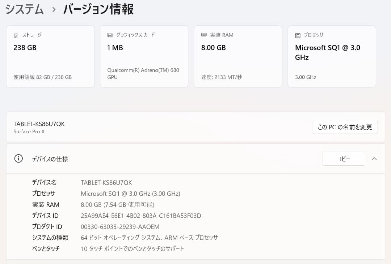Select the Microsoft SQ1 processor card
Image resolution: width=391 pixels, height=264 pixels.
(332, 56)
